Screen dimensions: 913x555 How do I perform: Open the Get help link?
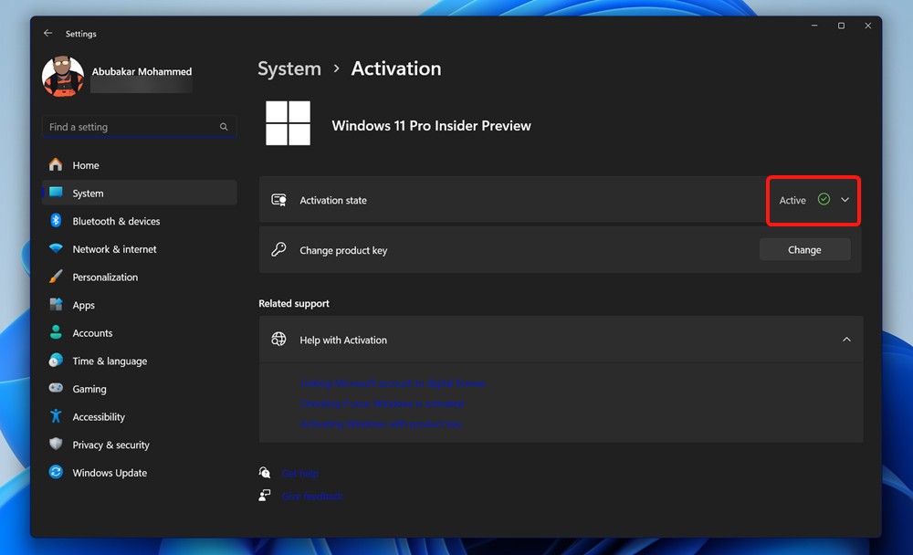(x=299, y=474)
